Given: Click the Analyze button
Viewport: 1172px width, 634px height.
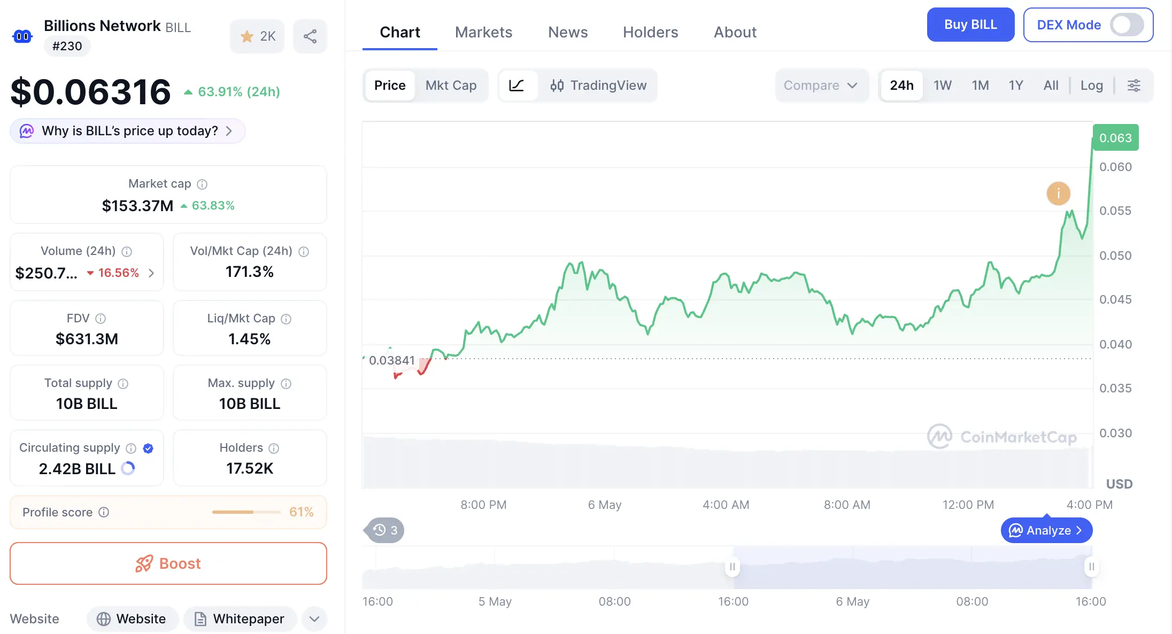Looking at the screenshot, I should 1046,530.
